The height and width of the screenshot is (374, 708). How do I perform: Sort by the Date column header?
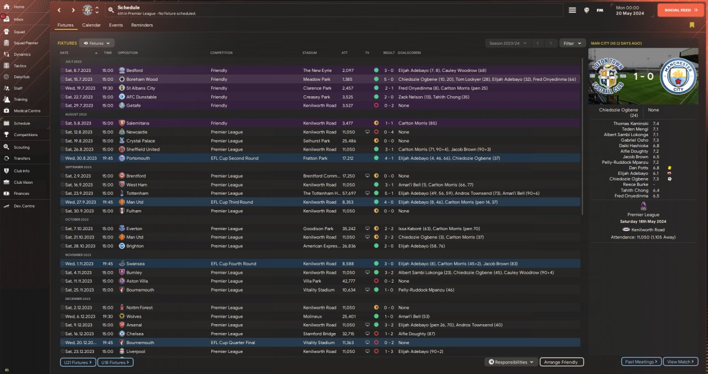(x=64, y=53)
